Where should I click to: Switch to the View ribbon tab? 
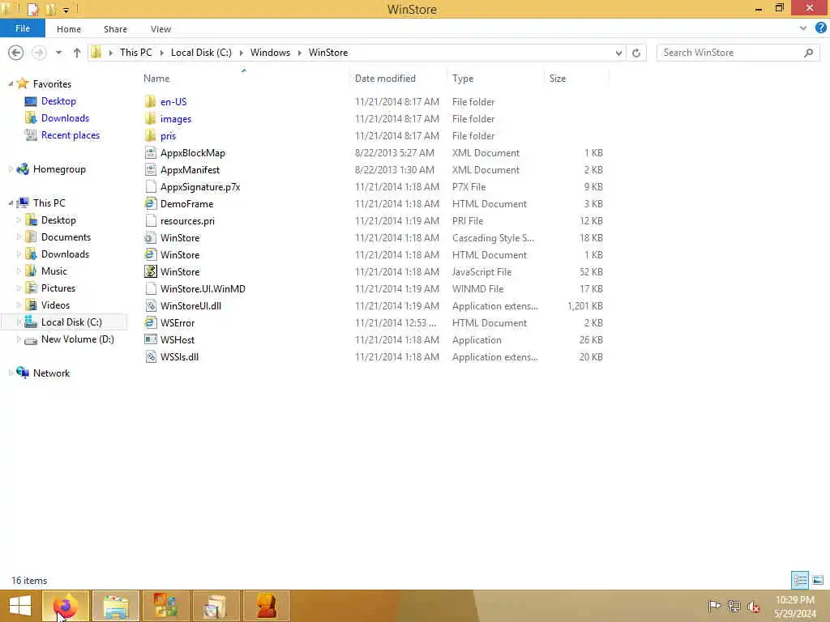[160, 29]
